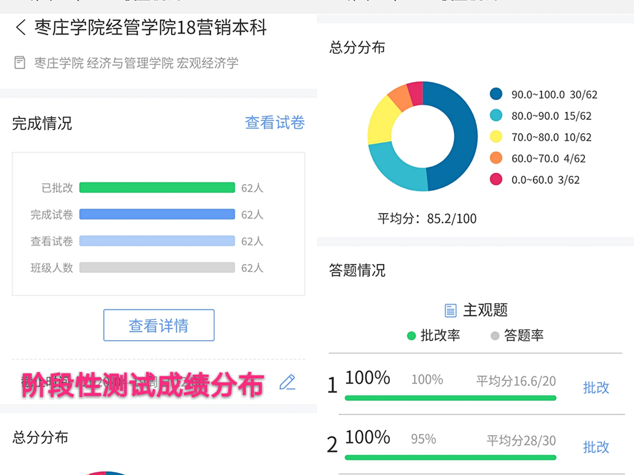The height and width of the screenshot is (475, 634).
Task: Click the document icon beside course name
Action: pos(20,62)
